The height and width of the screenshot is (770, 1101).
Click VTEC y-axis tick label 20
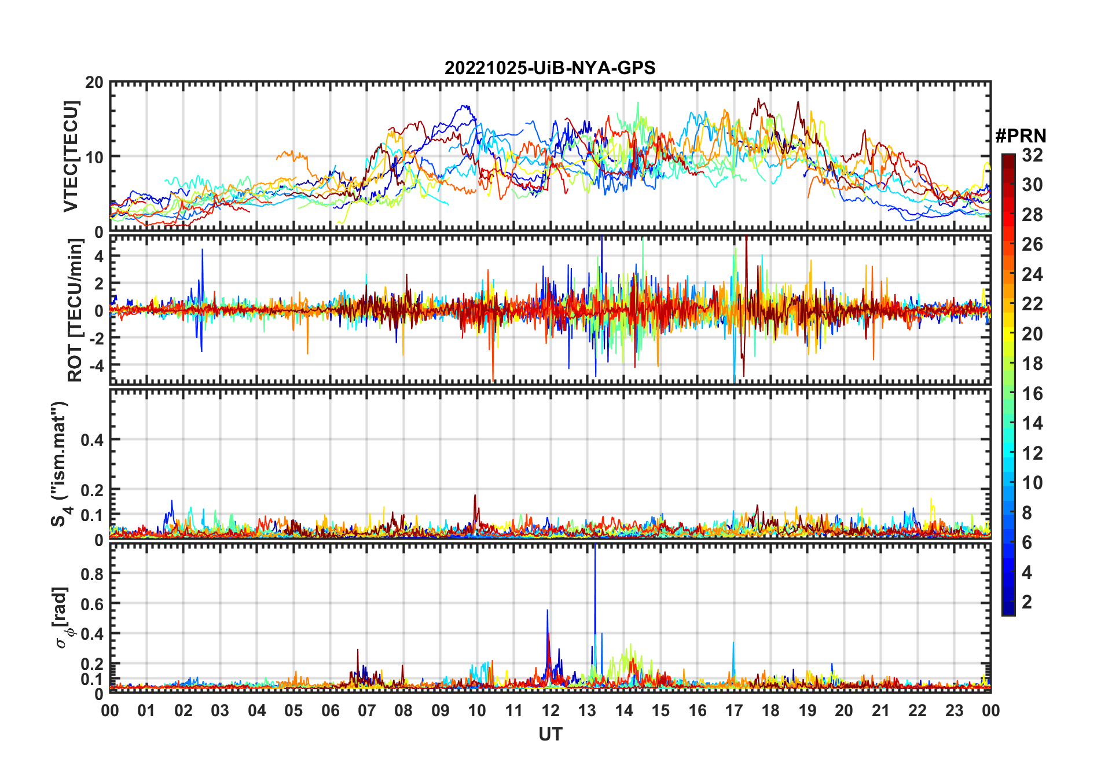point(94,83)
